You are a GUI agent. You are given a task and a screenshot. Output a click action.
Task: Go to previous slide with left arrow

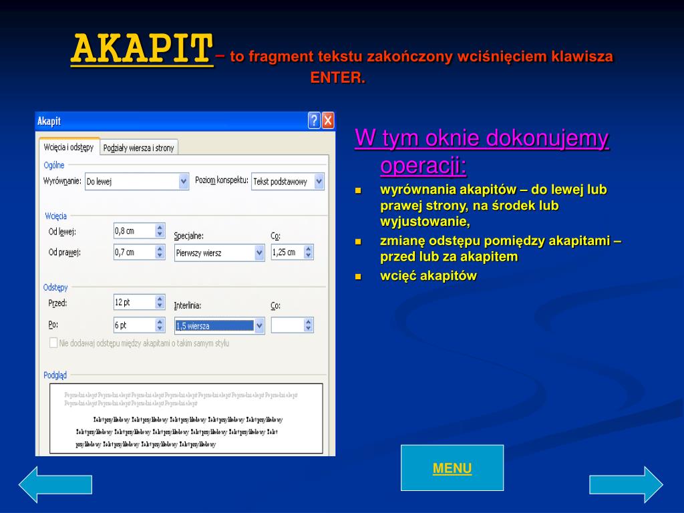[x=55, y=485]
